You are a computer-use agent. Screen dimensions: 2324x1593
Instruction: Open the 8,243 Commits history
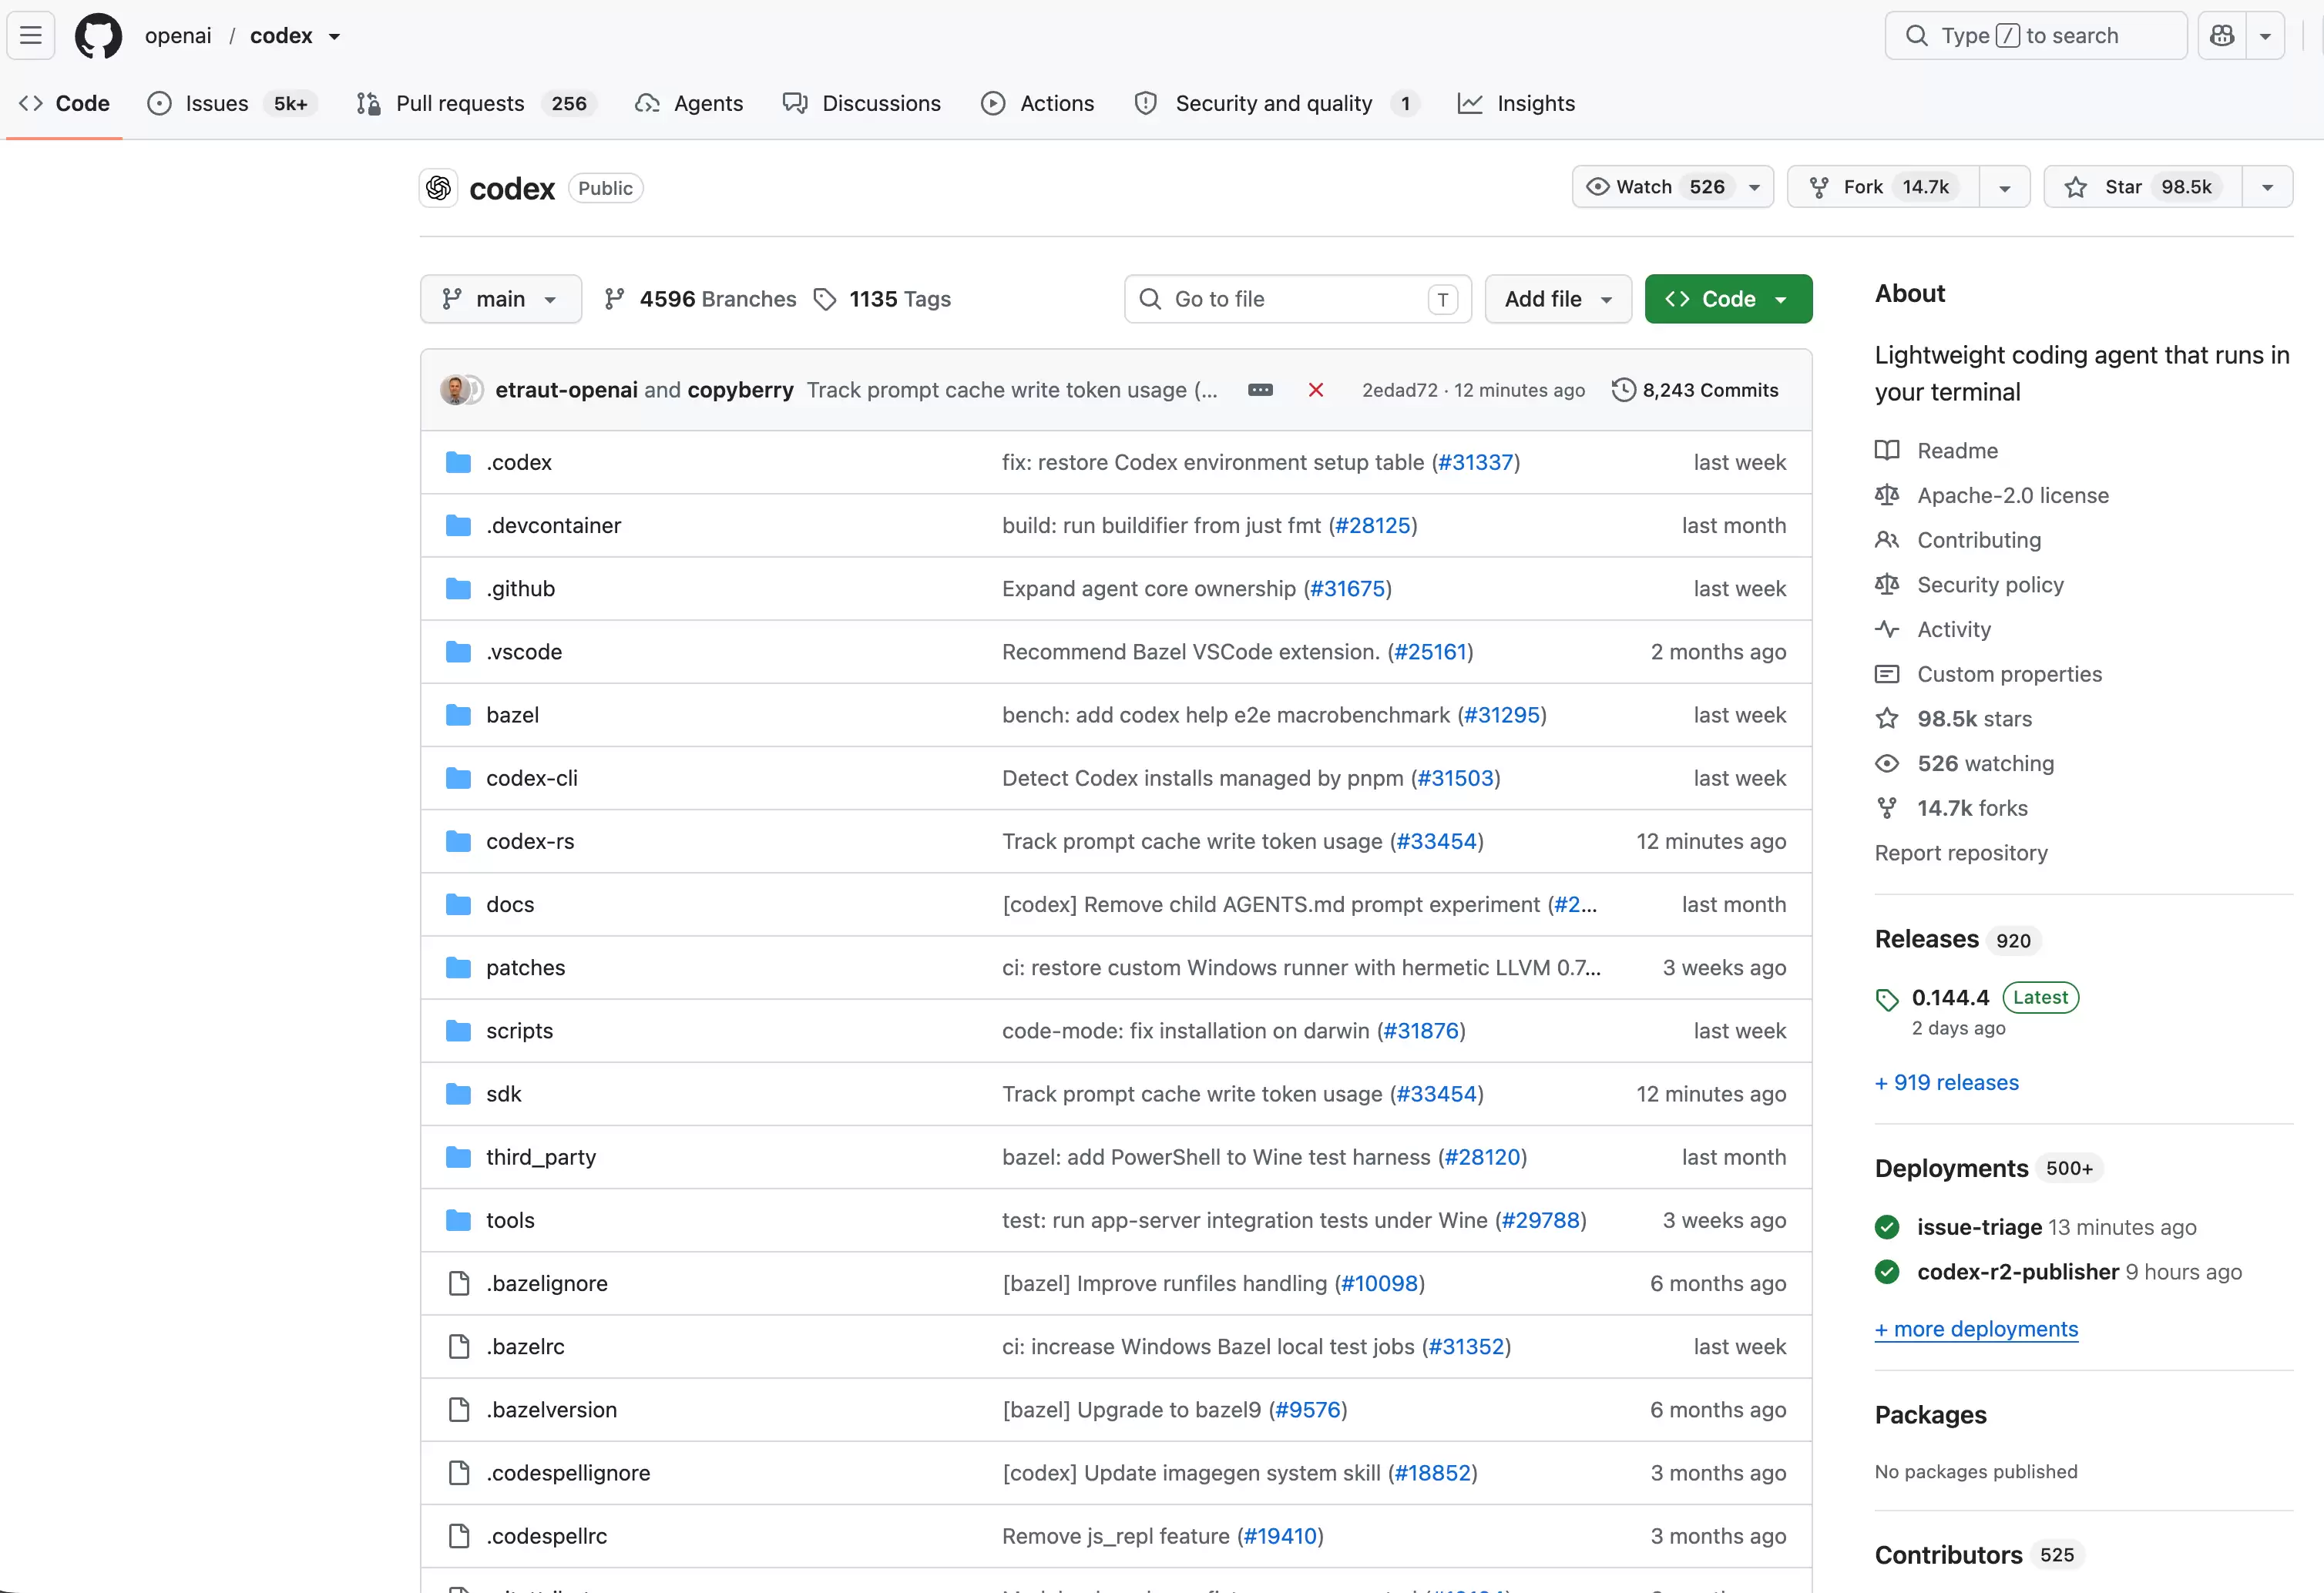click(x=1695, y=390)
